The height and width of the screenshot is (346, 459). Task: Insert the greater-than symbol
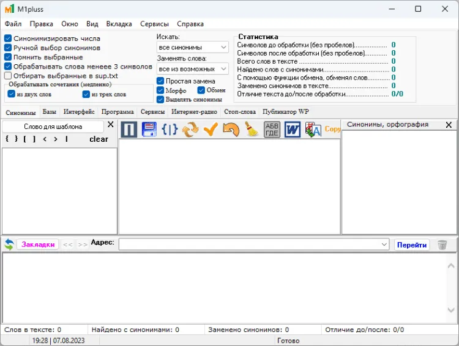56,139
